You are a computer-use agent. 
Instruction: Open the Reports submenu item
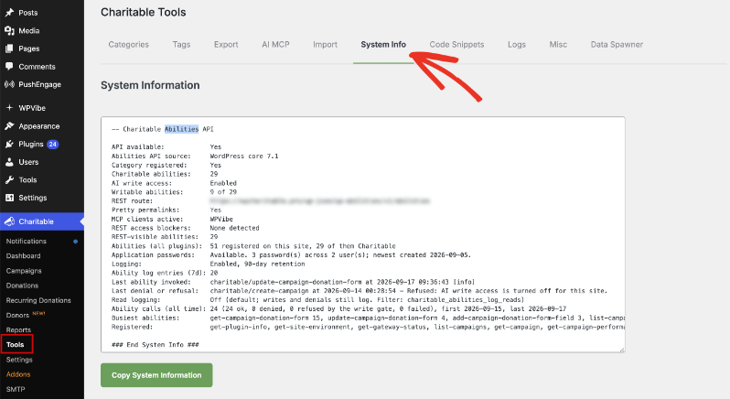(x=18, y=329)
